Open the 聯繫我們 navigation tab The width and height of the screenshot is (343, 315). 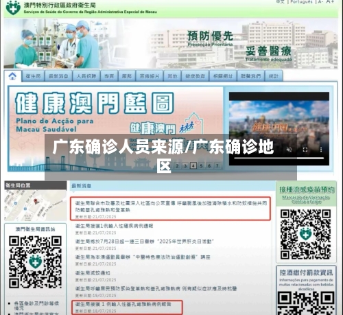point(250,76)
